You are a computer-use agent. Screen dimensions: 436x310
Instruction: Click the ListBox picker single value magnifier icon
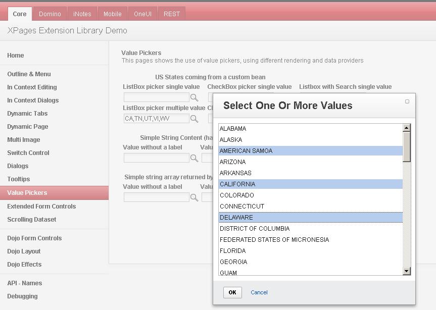coord(194,97)
